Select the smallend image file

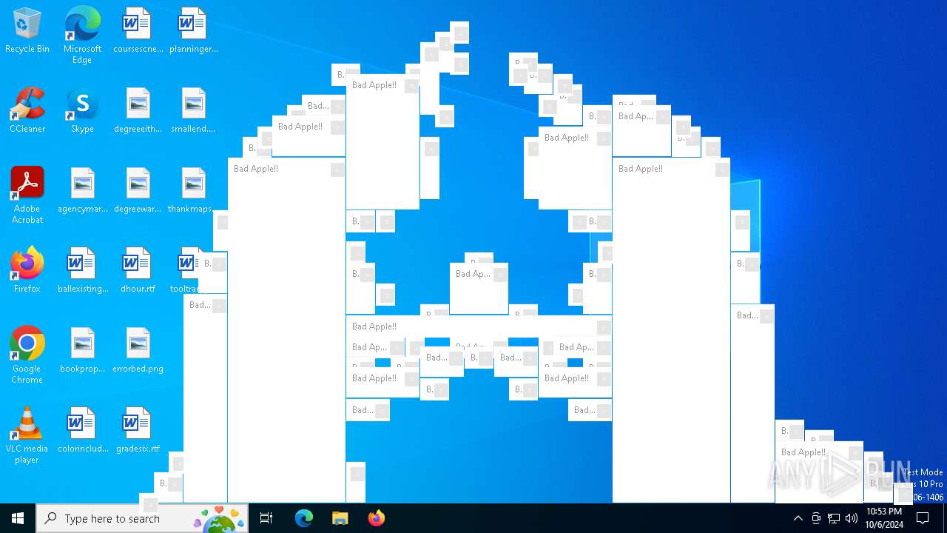(193, 111)
